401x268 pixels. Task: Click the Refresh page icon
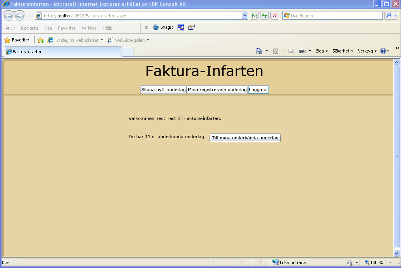(x=264, y=16)
